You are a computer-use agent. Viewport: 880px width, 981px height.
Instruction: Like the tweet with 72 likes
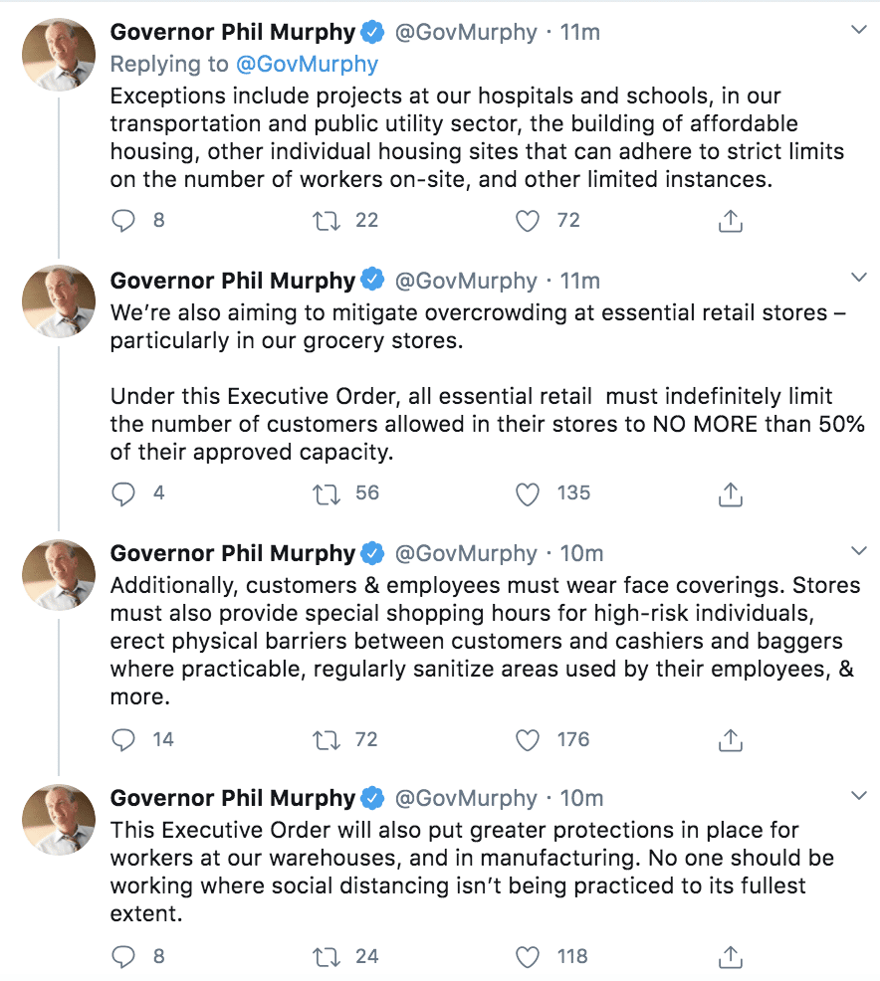coord(527,221)
